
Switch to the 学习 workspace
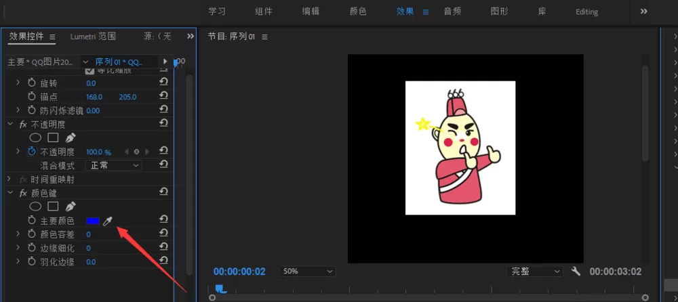(217, 12)
